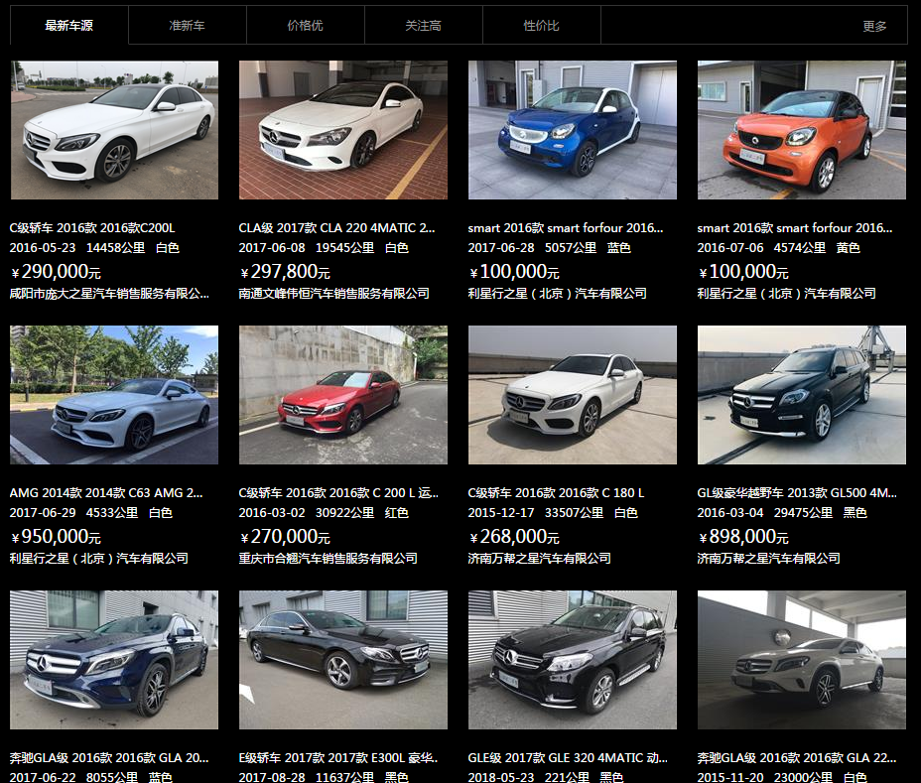
Task: View the white CLA 220 car photo
Action: 343,130
